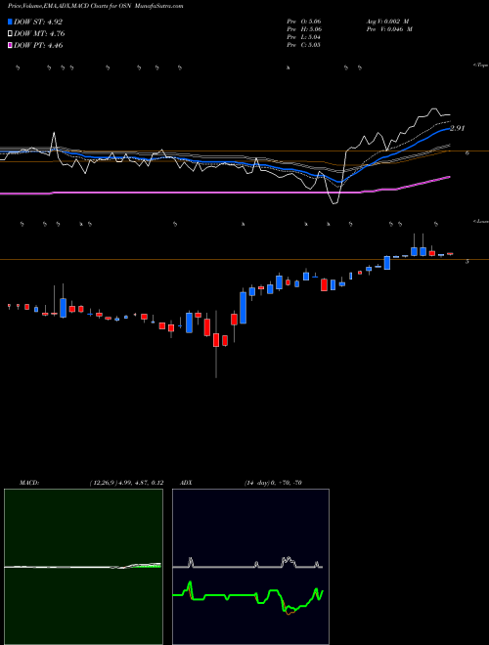489x645 pixels.
Task: Click the magenta DOW PT legend swatch
Action: [11, 45]
